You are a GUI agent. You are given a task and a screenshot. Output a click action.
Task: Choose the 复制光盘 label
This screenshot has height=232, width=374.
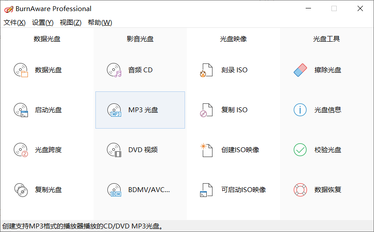(x=48, y=190)
